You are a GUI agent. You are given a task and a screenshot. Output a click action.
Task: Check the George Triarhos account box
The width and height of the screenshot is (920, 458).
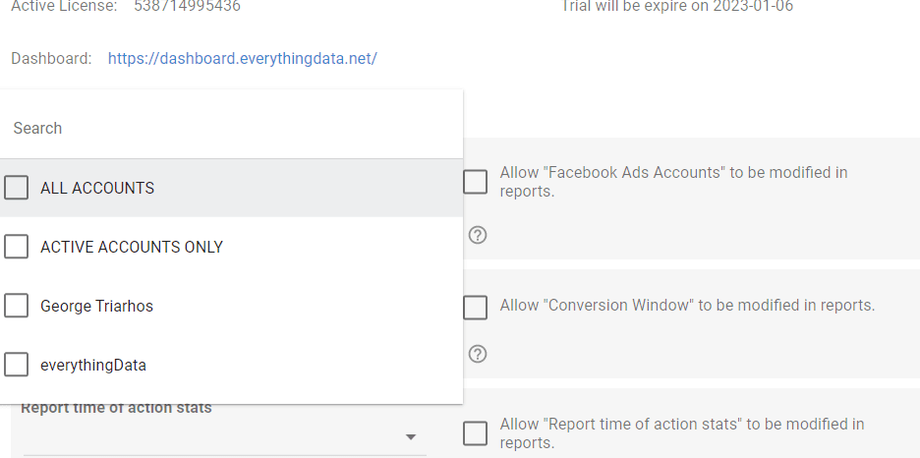pyautogui.click(x=16, y=306)
